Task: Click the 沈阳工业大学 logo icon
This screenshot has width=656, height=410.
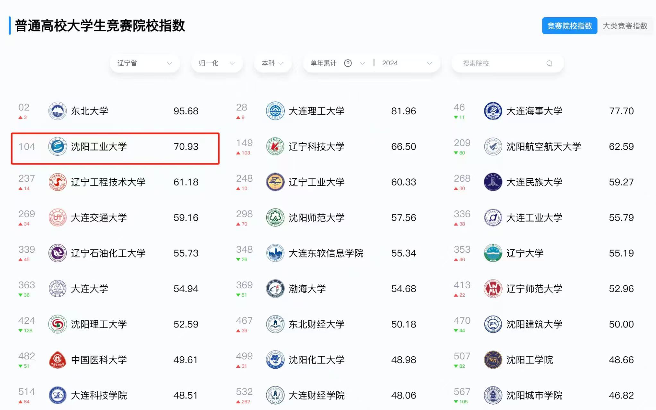Action: pos(57,147)
